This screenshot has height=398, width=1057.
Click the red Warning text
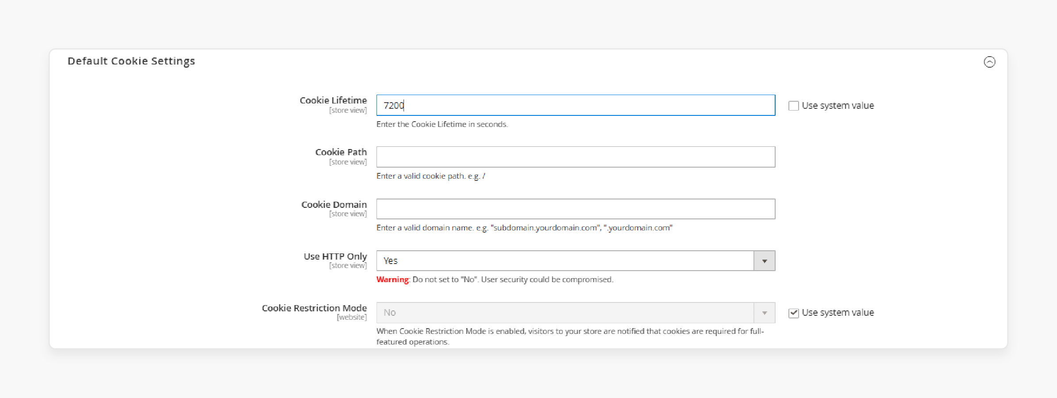[392, 279]
